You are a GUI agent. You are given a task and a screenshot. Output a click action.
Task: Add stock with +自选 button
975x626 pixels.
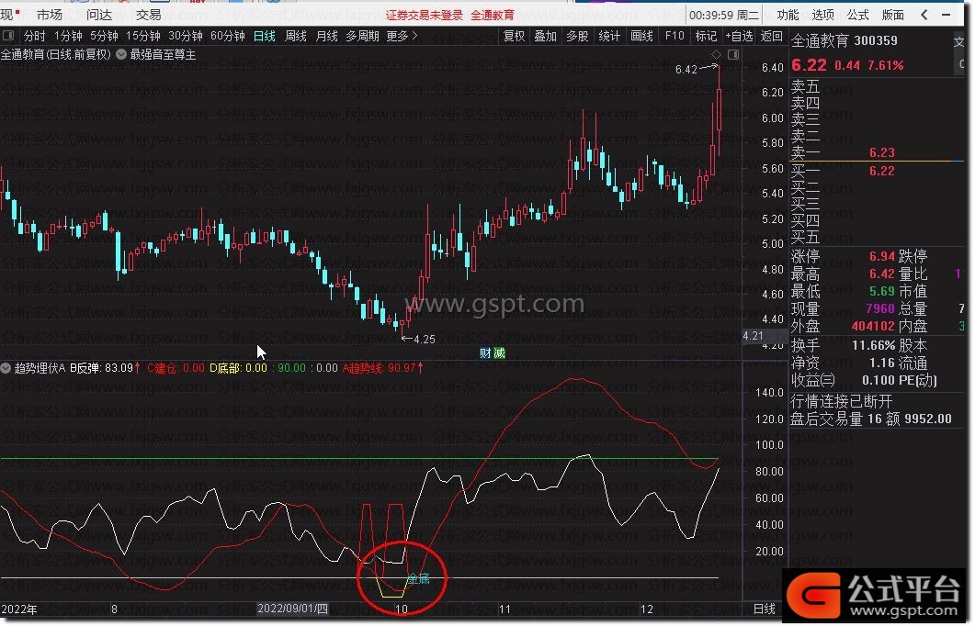[739, 36]
